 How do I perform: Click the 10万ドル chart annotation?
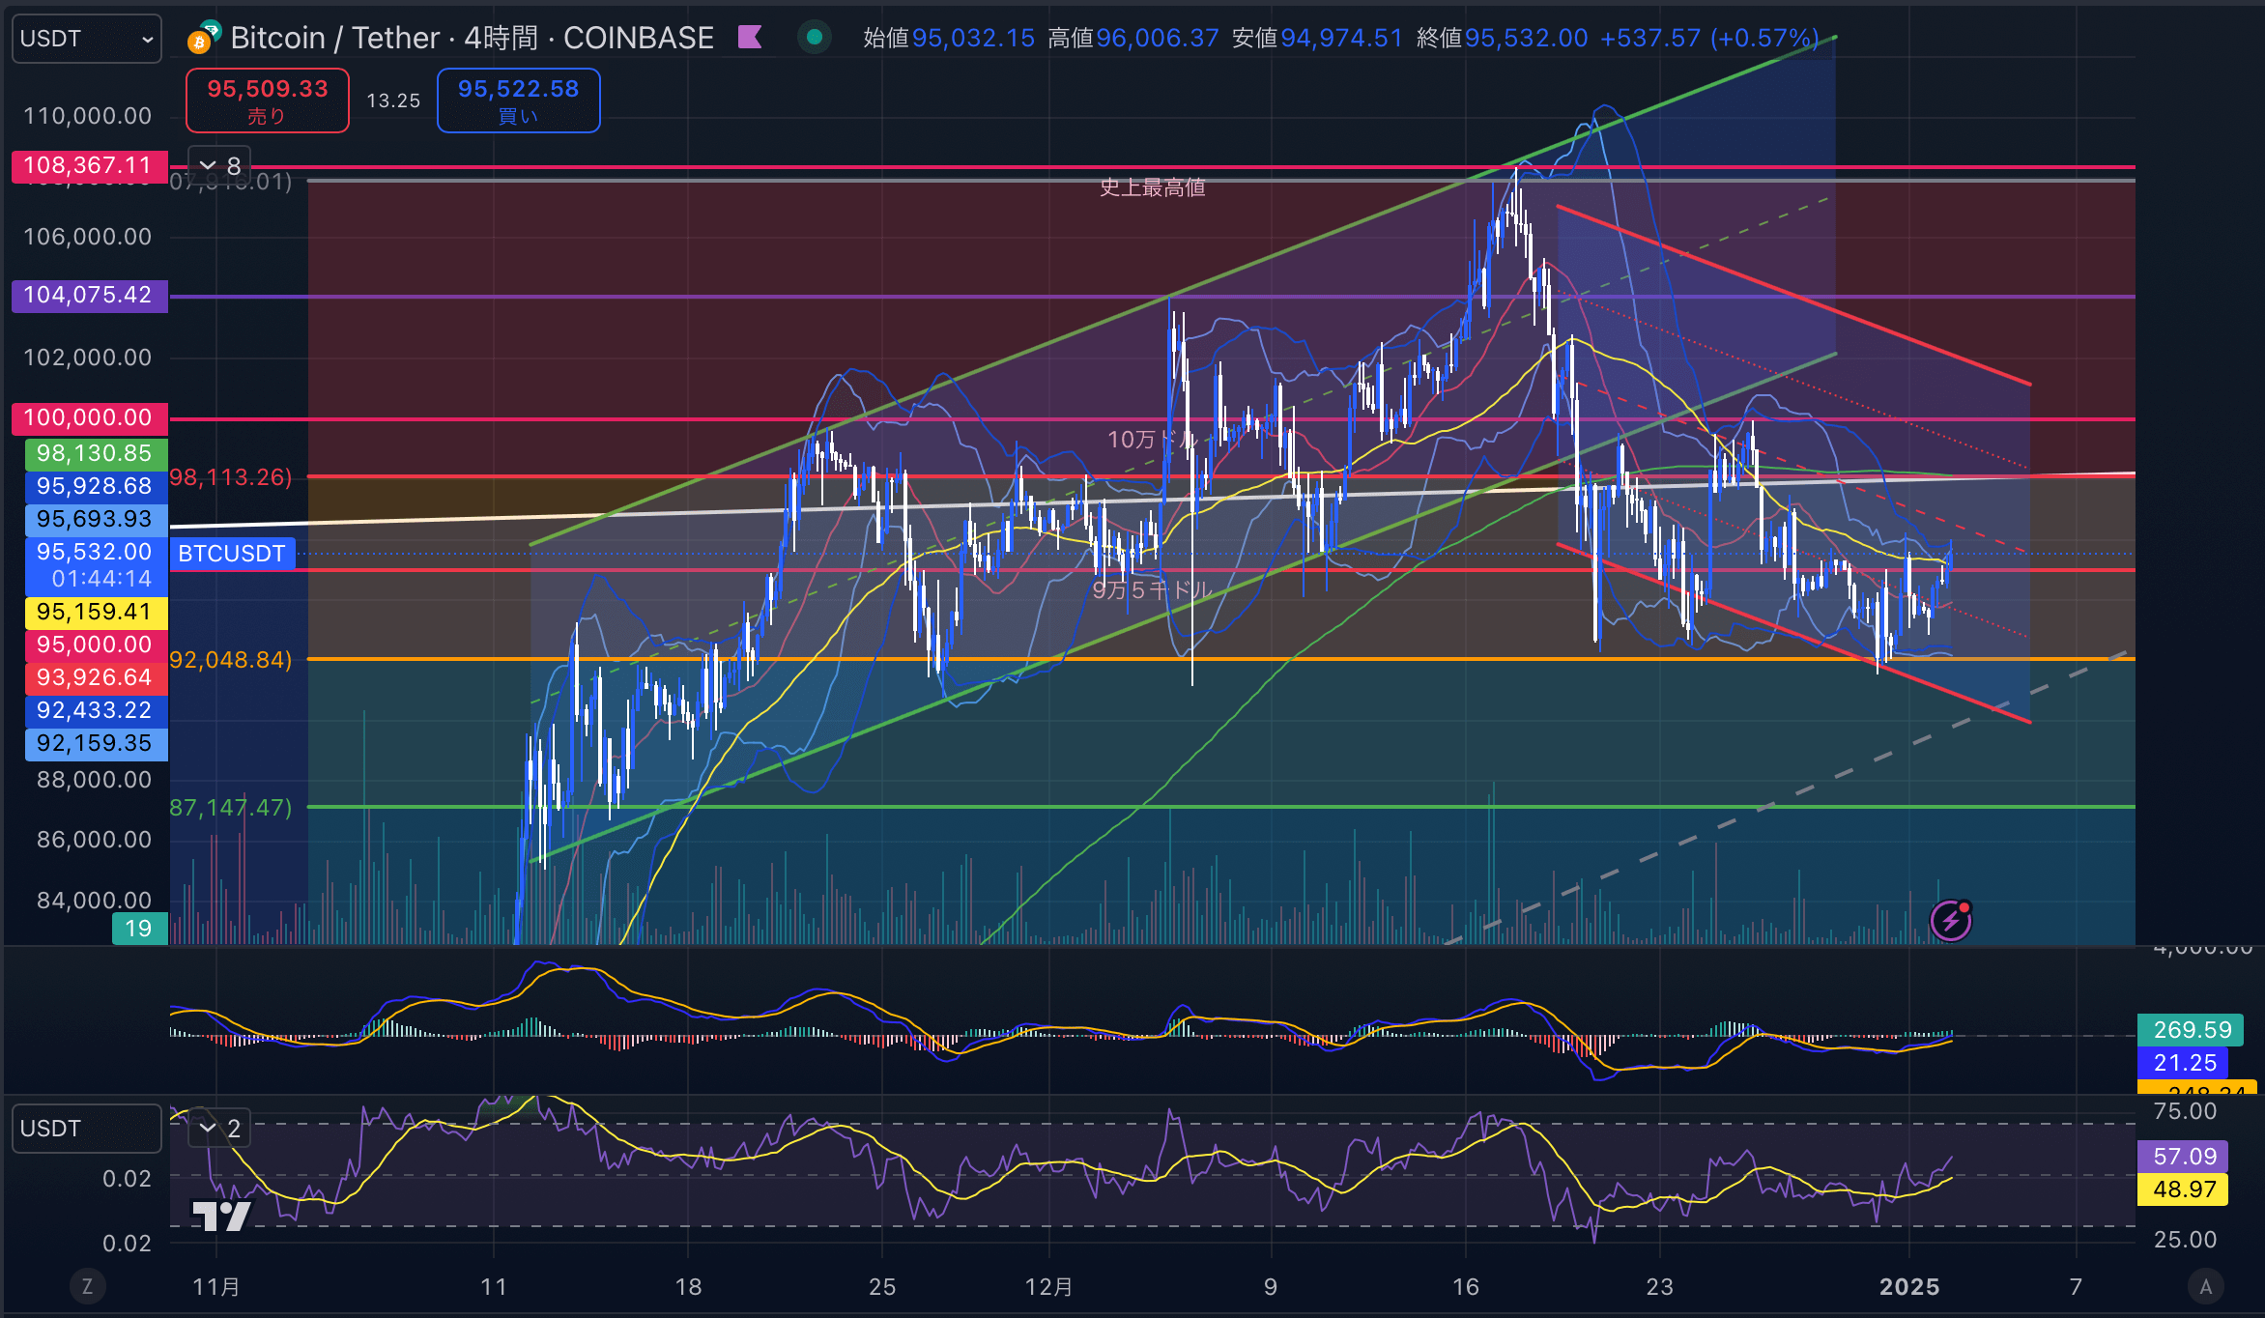[x=1152, y=440]
